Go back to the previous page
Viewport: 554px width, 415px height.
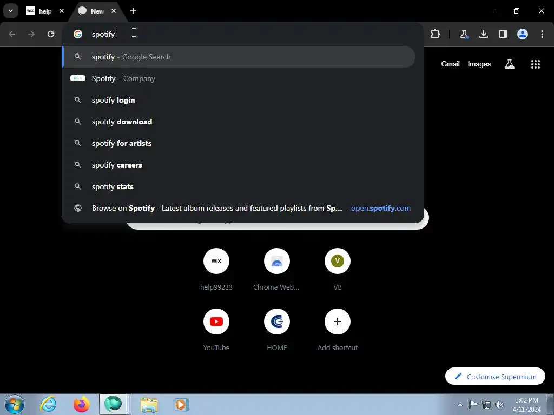pos(12,34)
